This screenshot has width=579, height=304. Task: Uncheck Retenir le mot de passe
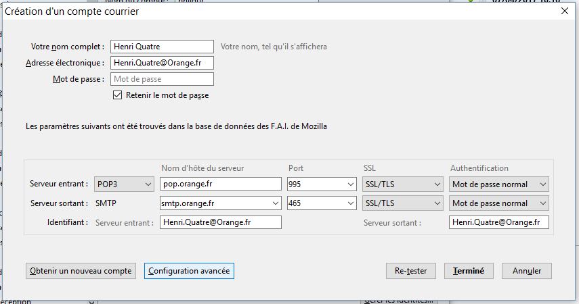(118, 95)
